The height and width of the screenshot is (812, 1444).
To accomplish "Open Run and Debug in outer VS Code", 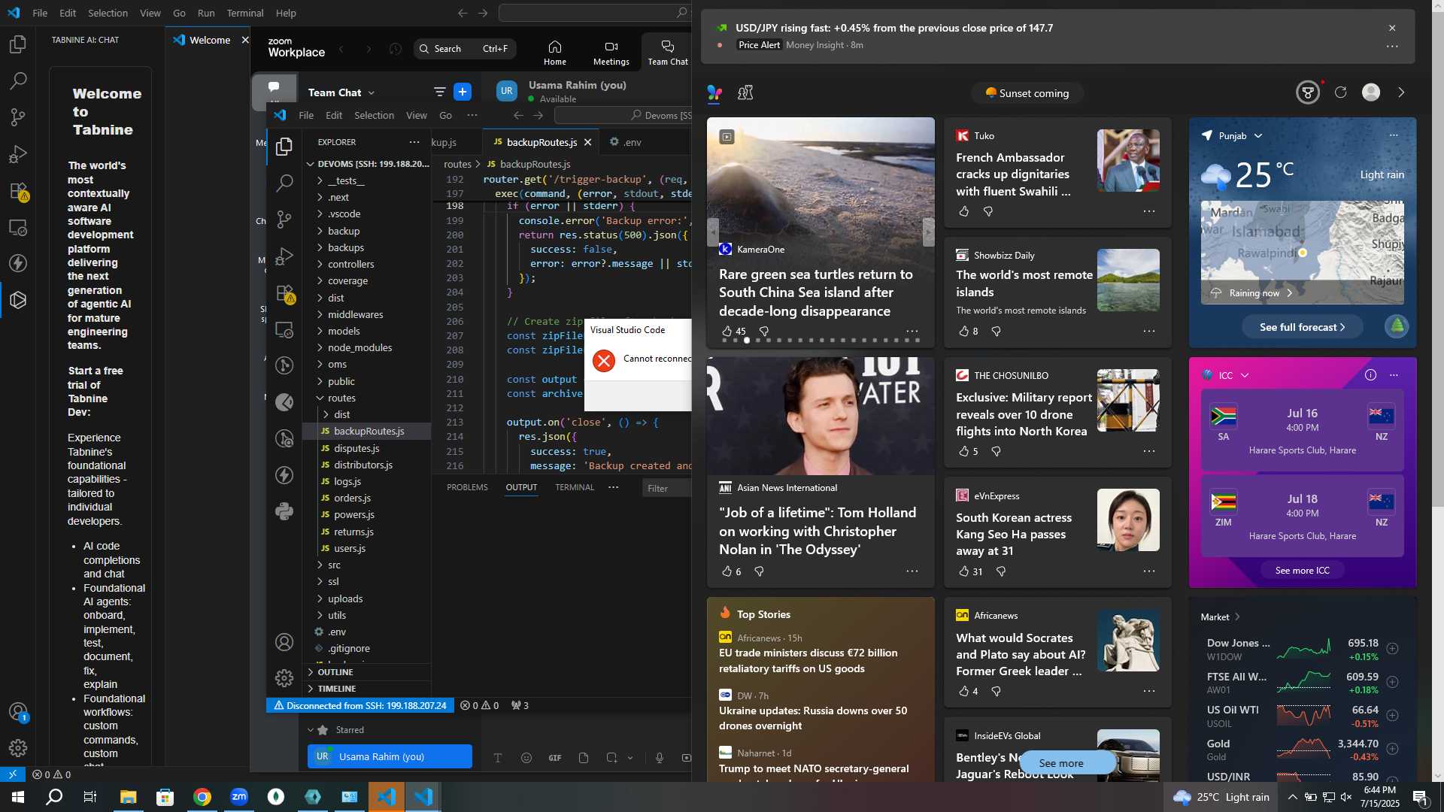I will tap(18, 154).
